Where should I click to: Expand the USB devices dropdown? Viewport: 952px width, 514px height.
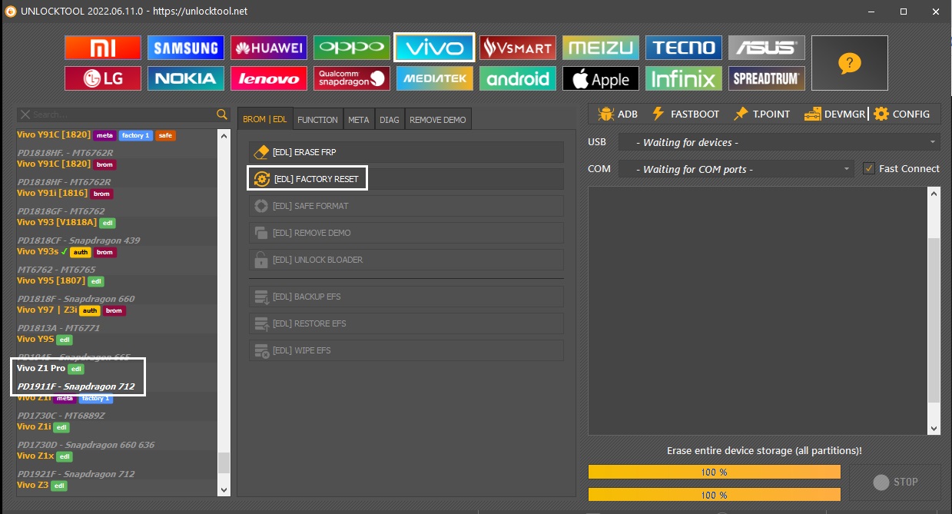(x=779, y=142)
